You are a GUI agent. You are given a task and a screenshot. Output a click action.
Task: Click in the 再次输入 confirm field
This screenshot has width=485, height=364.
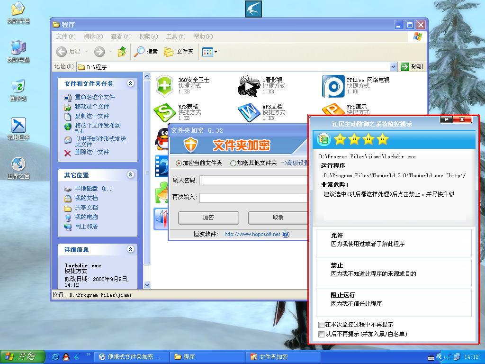[254, 198]
